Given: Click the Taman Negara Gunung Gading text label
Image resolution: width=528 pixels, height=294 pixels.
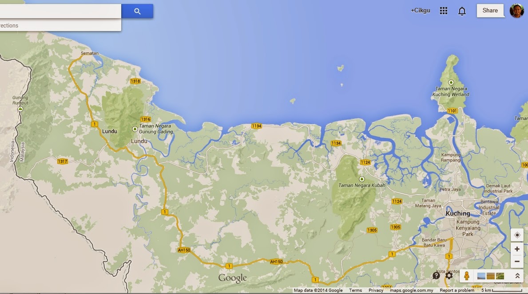Looking at the screenshot, I should coord(156,129).
